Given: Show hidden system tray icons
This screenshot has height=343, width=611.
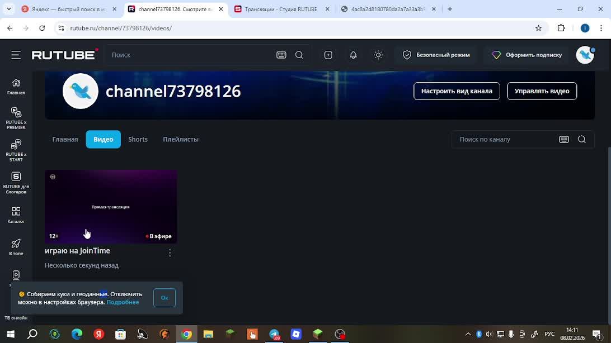Looking at the screenshot, I should pyautogui.click(x=468, y=334).
